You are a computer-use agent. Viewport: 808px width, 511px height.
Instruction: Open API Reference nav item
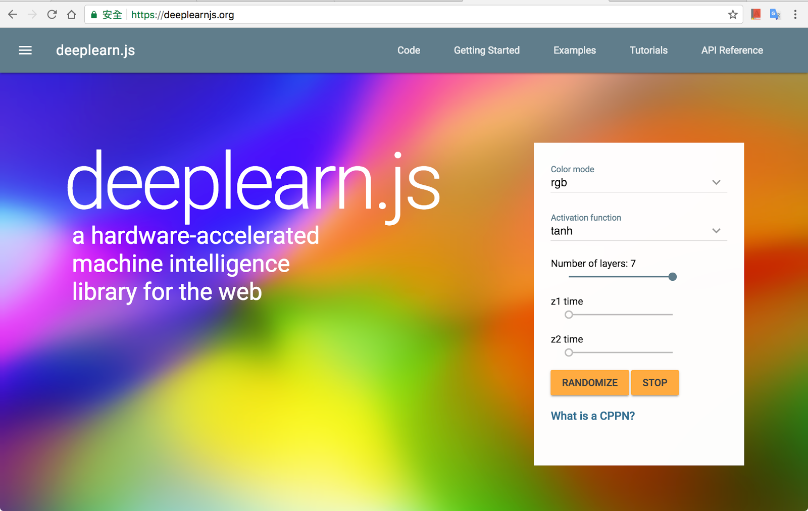click(x=732, y=50)
